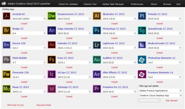Open the Check for Updates menu

(x=68, y=4)
